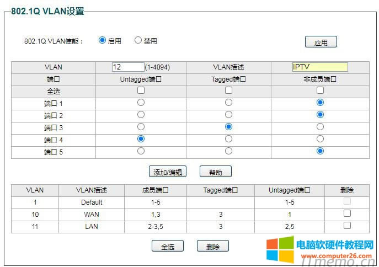Viewport: 379px width, 267px height.
Task: Set 端口 3 to Untagged
Action: point(141,127)
